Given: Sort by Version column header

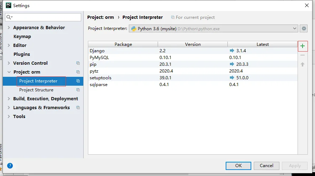Looking at the screenshot, I should pyautogui.click(x=193, y=44).
